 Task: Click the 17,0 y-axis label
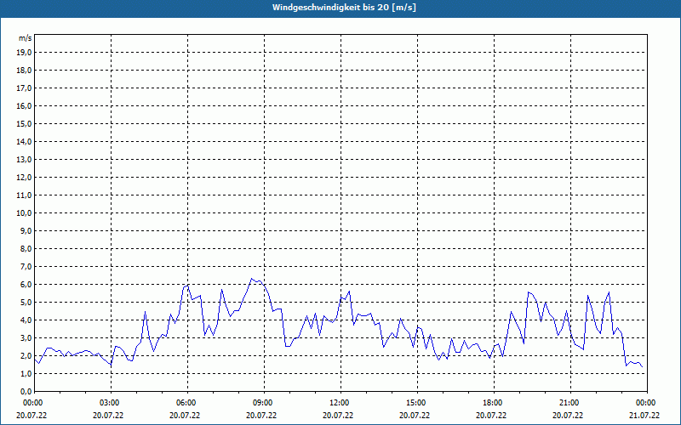(x=24, y=88)
